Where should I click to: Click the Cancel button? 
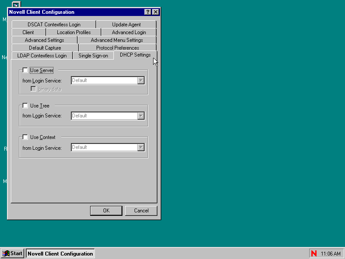141,211
